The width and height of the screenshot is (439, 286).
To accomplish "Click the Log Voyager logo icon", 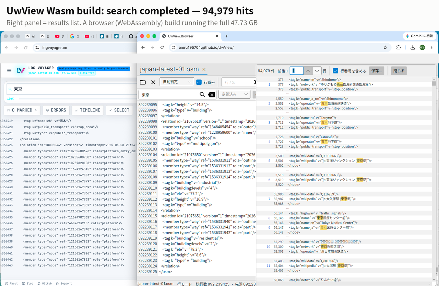I will click(x=21, y=71).
